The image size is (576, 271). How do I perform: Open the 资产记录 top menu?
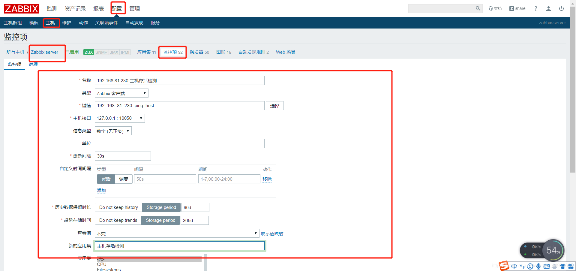(x=75, y=9)
